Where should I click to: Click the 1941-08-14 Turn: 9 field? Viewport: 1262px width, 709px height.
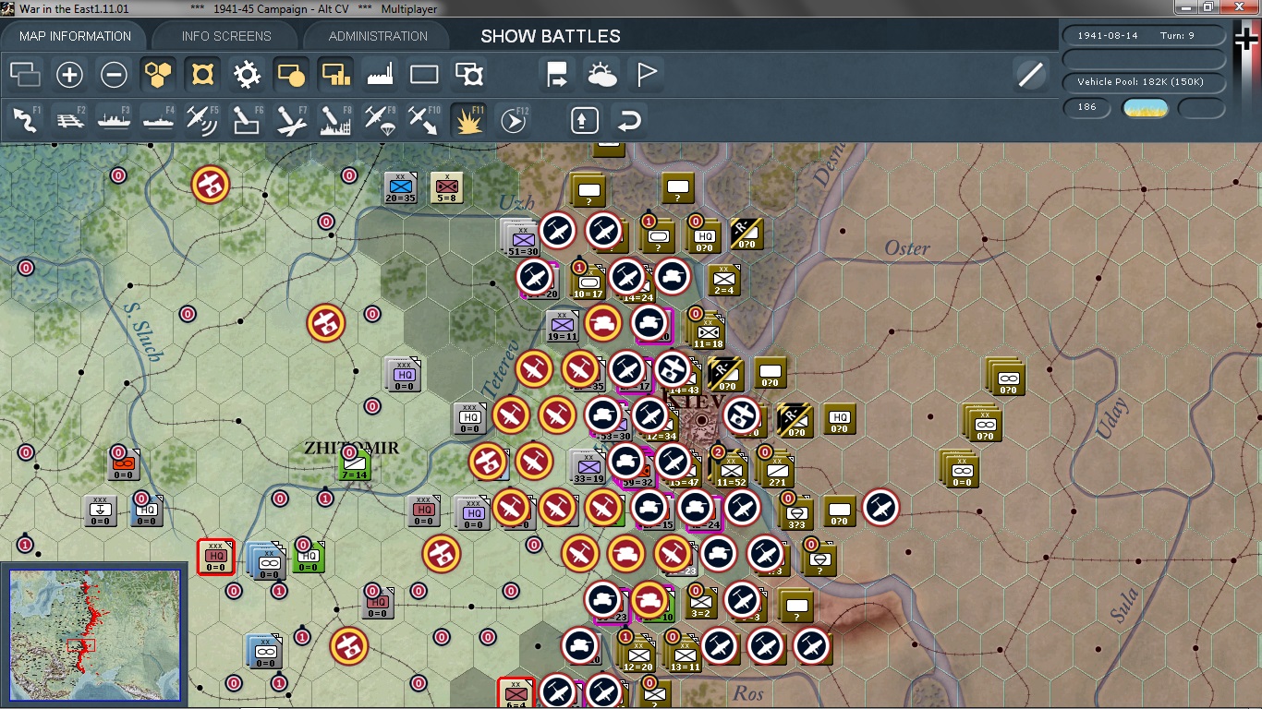point(1144,35)
